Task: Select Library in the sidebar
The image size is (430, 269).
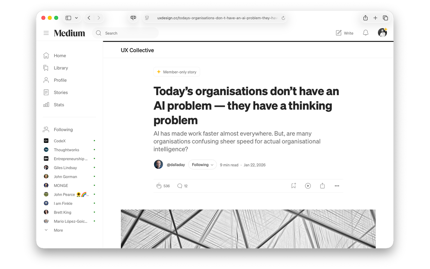Action: 60,68
